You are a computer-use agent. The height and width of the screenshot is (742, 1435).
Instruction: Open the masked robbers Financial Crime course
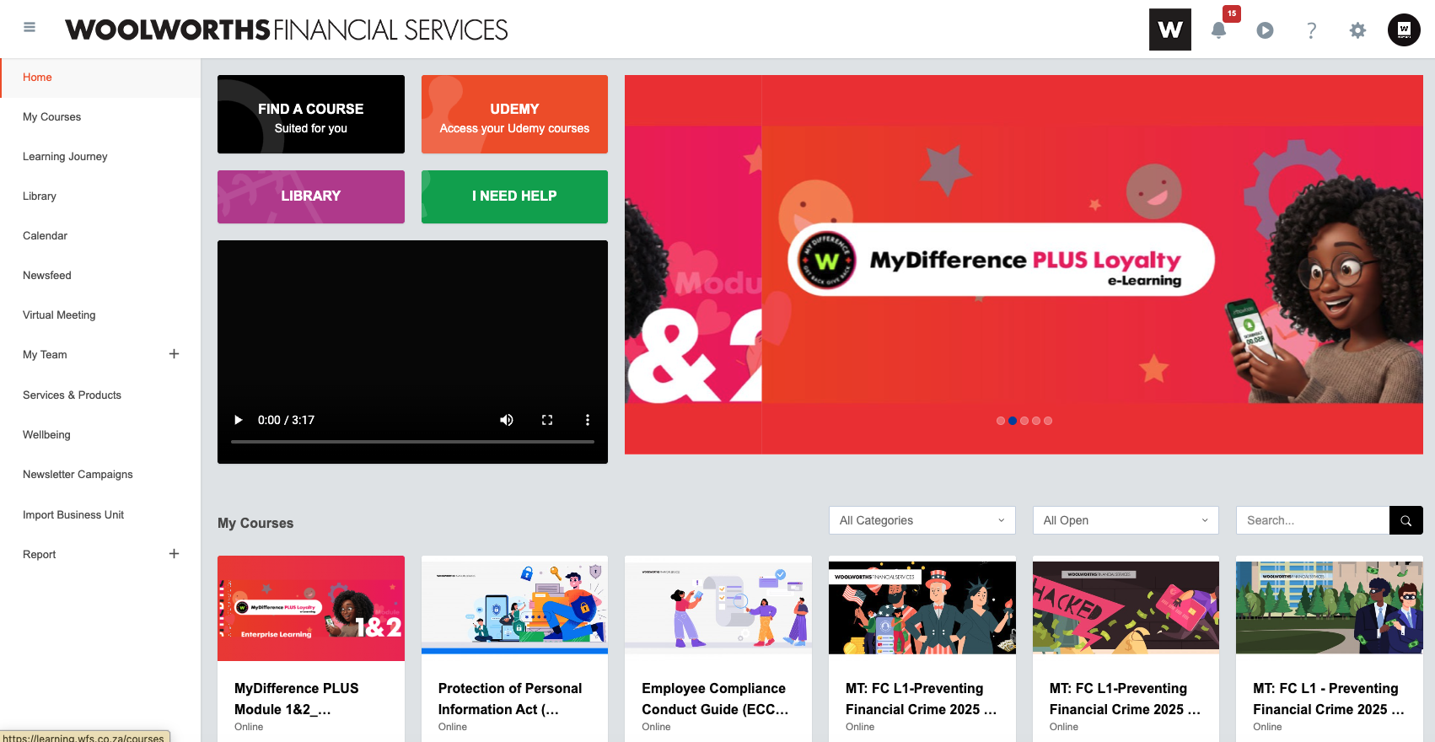click(1330, 648)
